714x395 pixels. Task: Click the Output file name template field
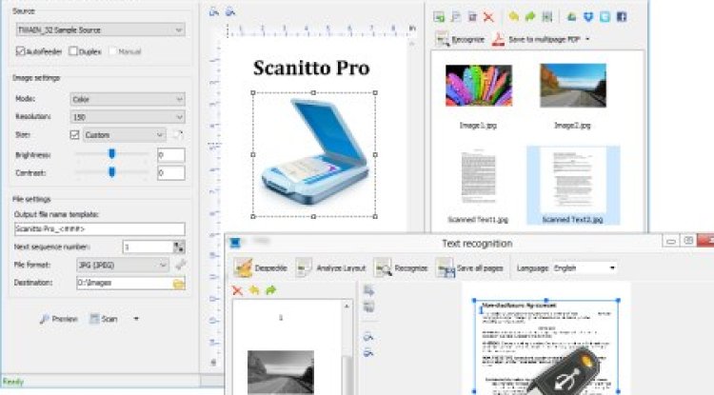point(100,228)
